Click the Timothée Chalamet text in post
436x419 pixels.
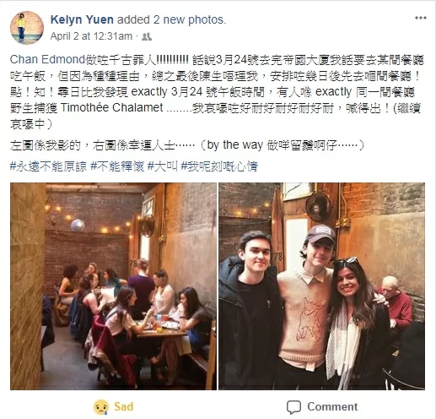112,107
